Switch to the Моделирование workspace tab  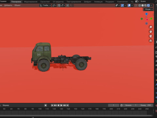coord(31,2)
